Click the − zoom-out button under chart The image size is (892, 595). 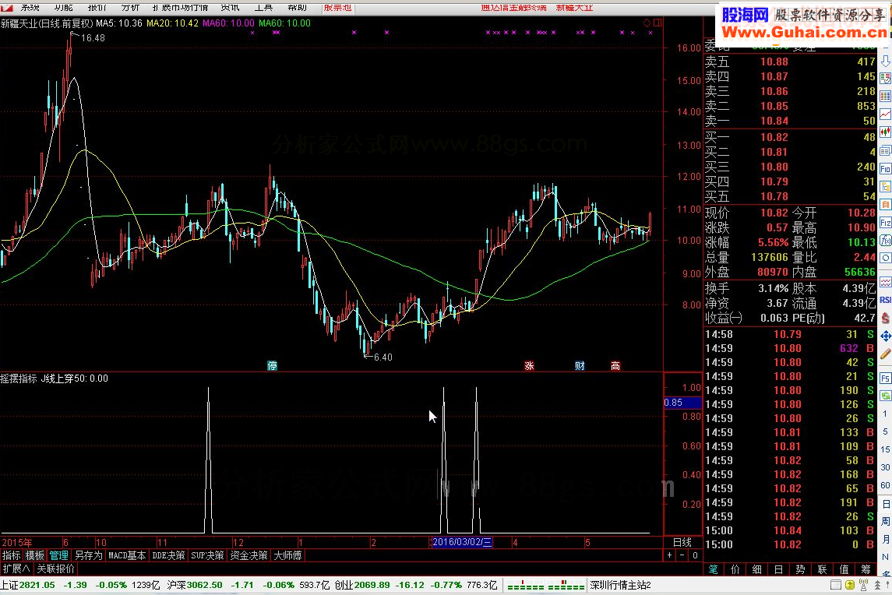[x=682, y=555]
